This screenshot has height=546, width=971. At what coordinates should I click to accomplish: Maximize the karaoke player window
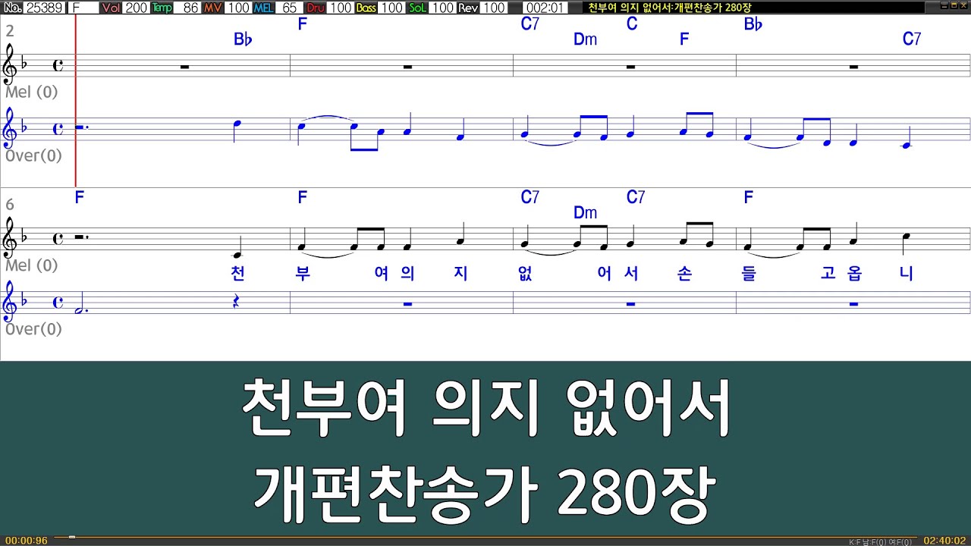point(953,6)
